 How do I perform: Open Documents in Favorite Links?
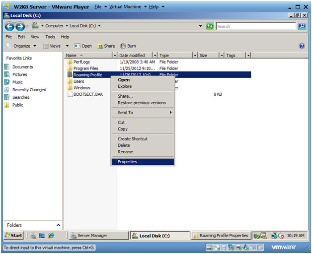(22, 67)
